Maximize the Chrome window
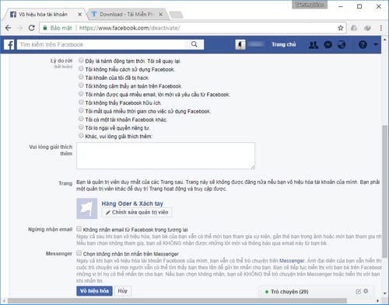The height and width of the screenshot is (305, 389). [x=359, y=6]
